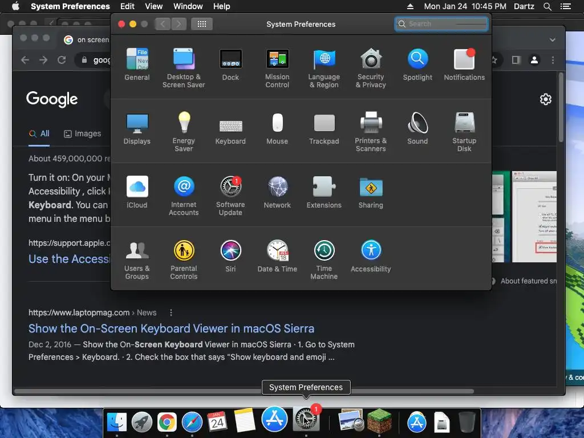The height and width of the screenshot is (438, 584).
Task: Open the iCloud preference pane
Action: [137, 192]
